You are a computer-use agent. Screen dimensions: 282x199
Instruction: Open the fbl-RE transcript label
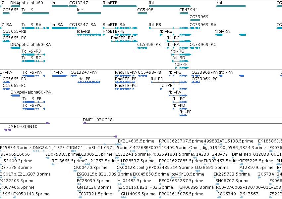click(x=166, y=31)
